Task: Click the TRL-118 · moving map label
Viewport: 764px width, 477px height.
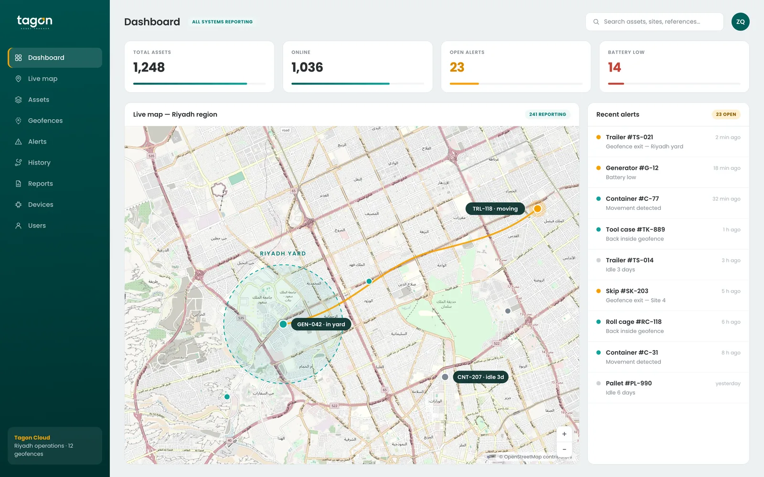Action: [495, 209]
